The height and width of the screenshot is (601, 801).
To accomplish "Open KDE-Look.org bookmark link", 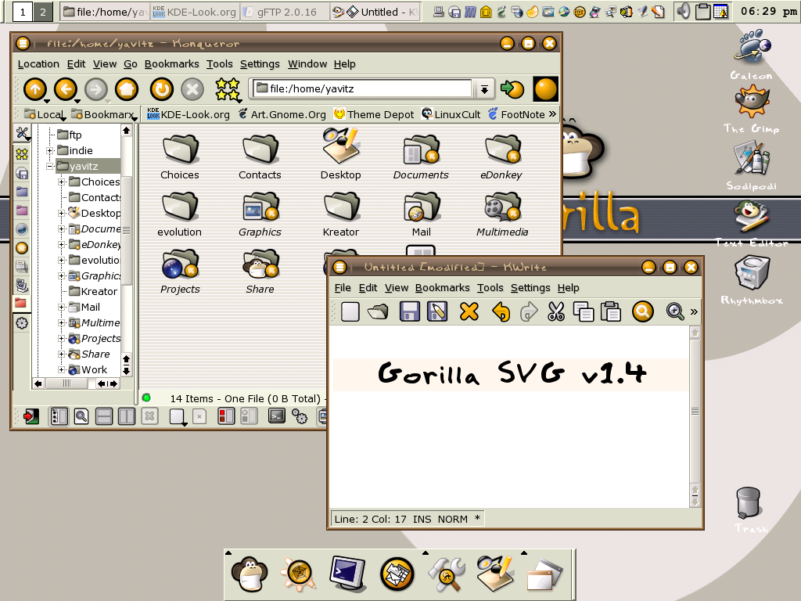I will pyautogui.click(x=188, y=114).
